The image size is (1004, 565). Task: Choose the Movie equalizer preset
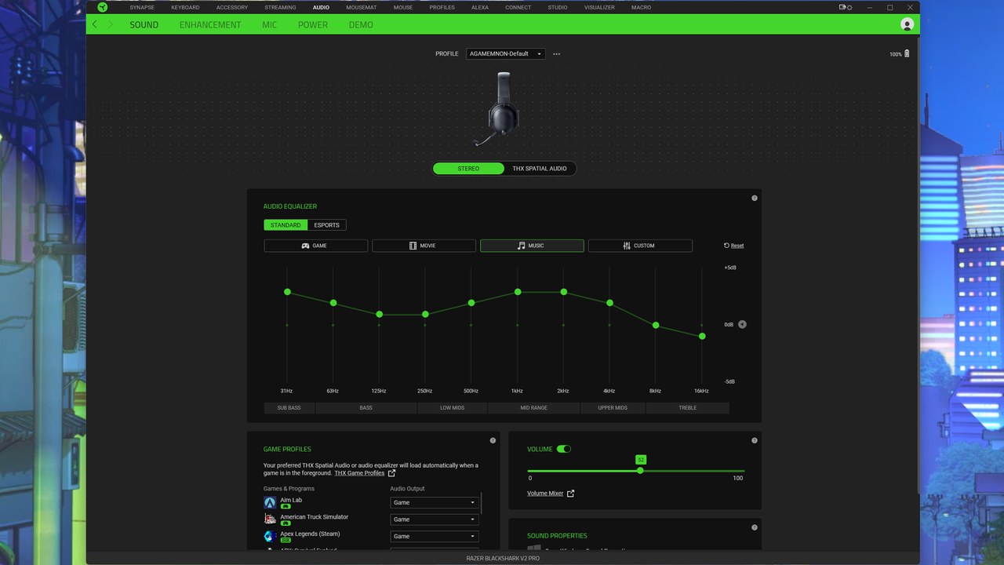[424, 246]
